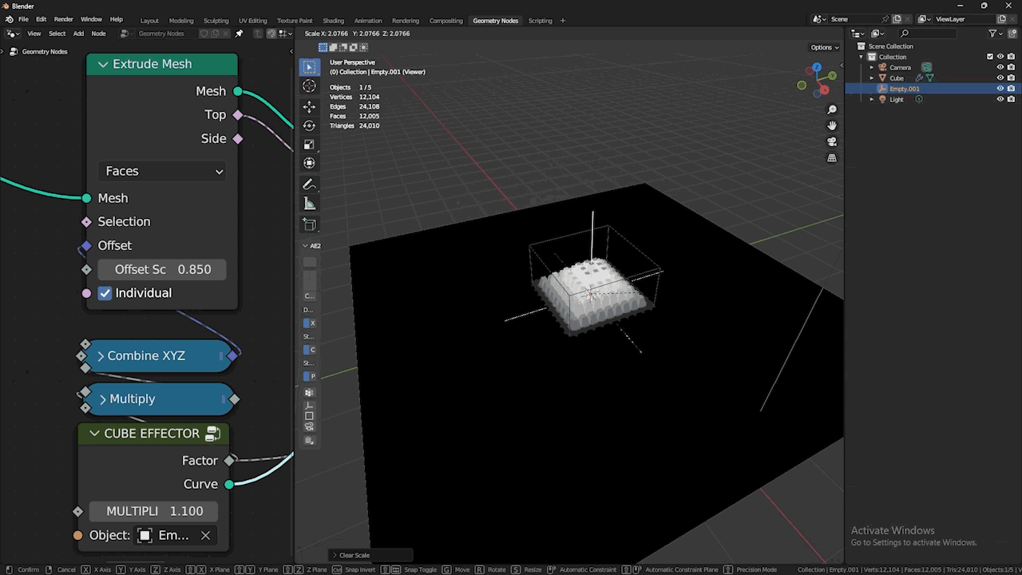This screenshot has width=1022, height=575.
Task: Collapse the CUBE EFFECTOR node
Action: pyautogui.click(x=95, y=434)
